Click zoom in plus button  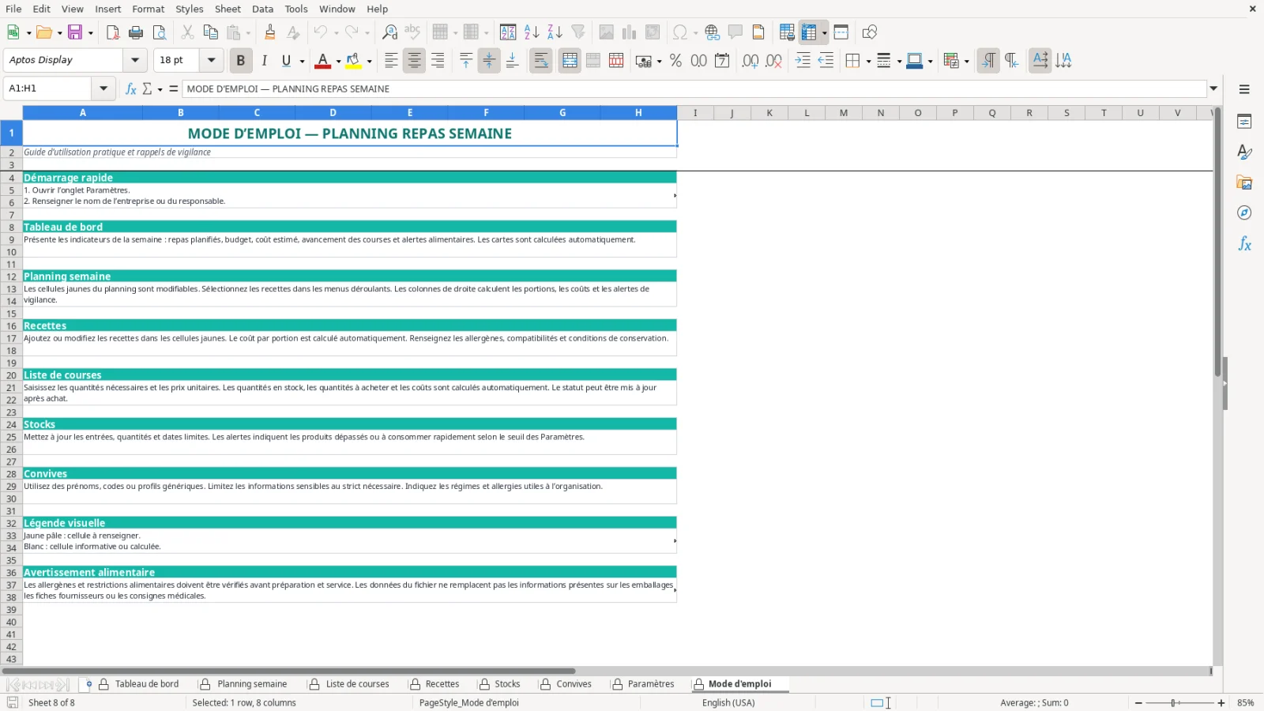tap(1221, 703)
